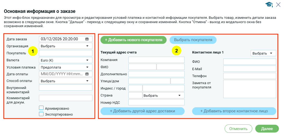
Task: Click Добавить второе контактное лицо button
Action: pyautogui.click(x=234, y=111)
